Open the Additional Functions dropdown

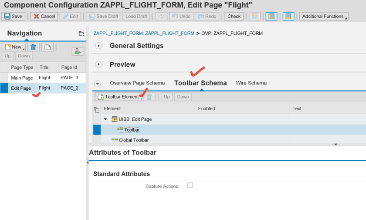tap(324, 16)
